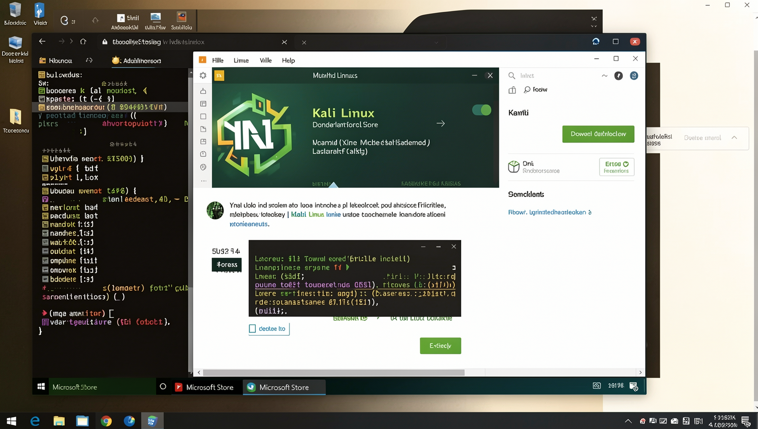
Task: Click the scroll-right arrow of Store horizontal scrollbar
Action: (641, 373)
